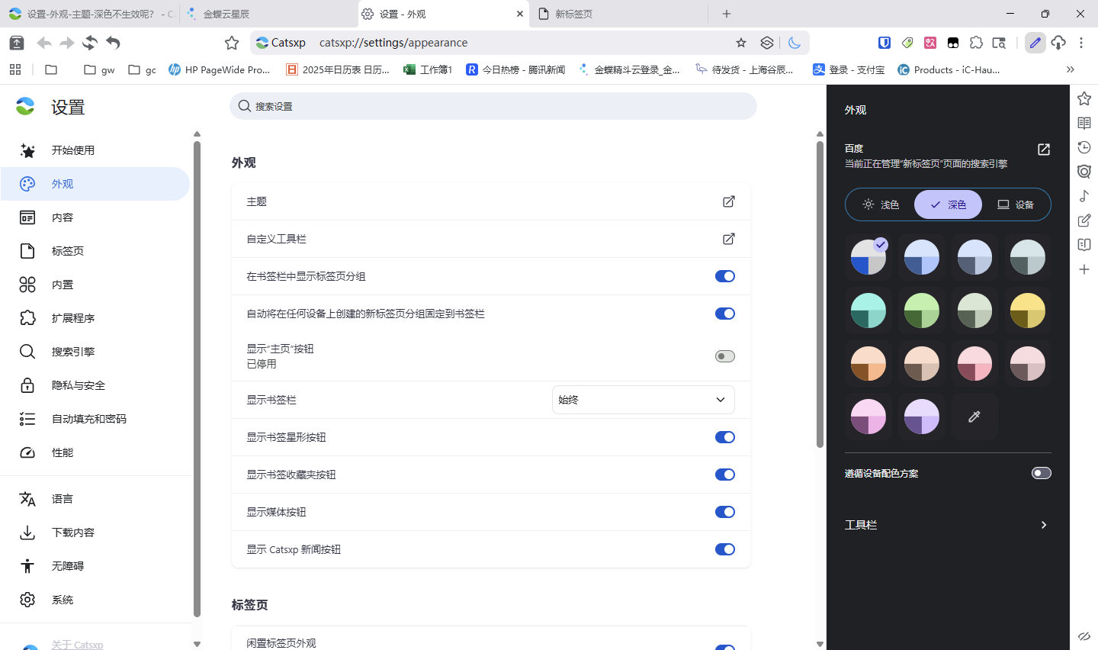Click the cloud download toolbar icon
The image size is (1098, 650).
click(1058, 43)
